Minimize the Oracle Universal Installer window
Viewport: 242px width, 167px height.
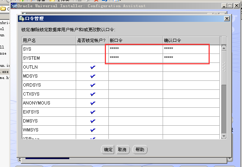pyautogui.click(x=224, y=6)
